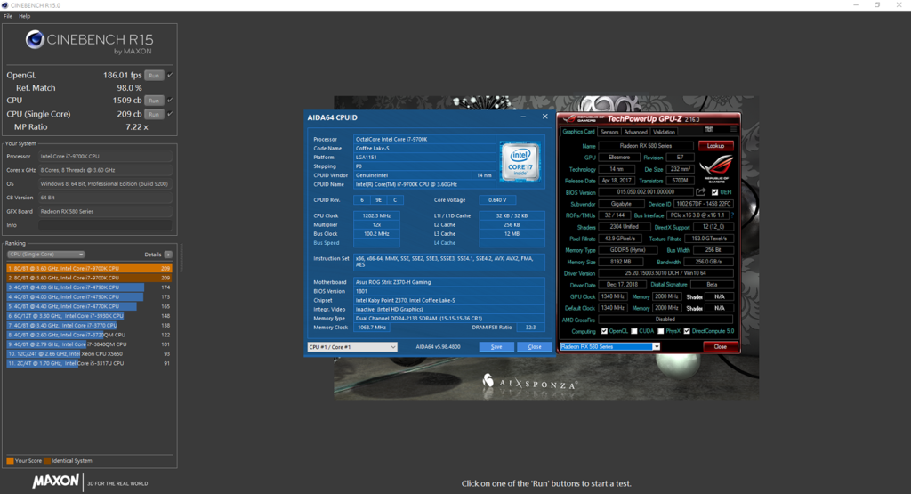This screenshot has height=494, width=911.
Task: Open the File menu
Action: [7, 16]
